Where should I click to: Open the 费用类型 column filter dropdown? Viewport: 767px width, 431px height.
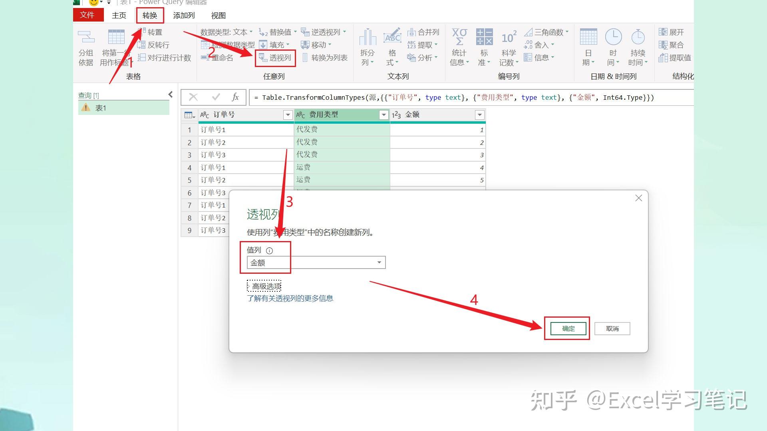pyautogui.click(x=383, y=115)
